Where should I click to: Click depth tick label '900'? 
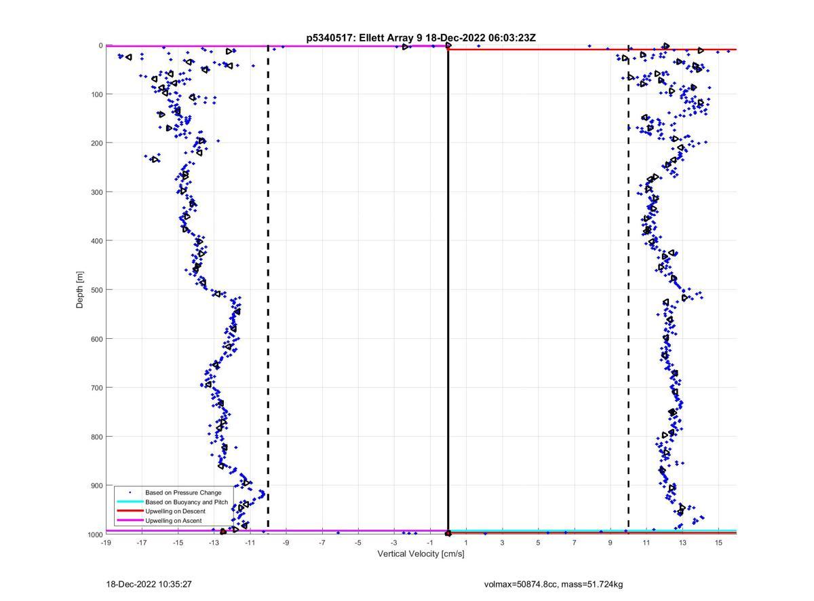96,486
